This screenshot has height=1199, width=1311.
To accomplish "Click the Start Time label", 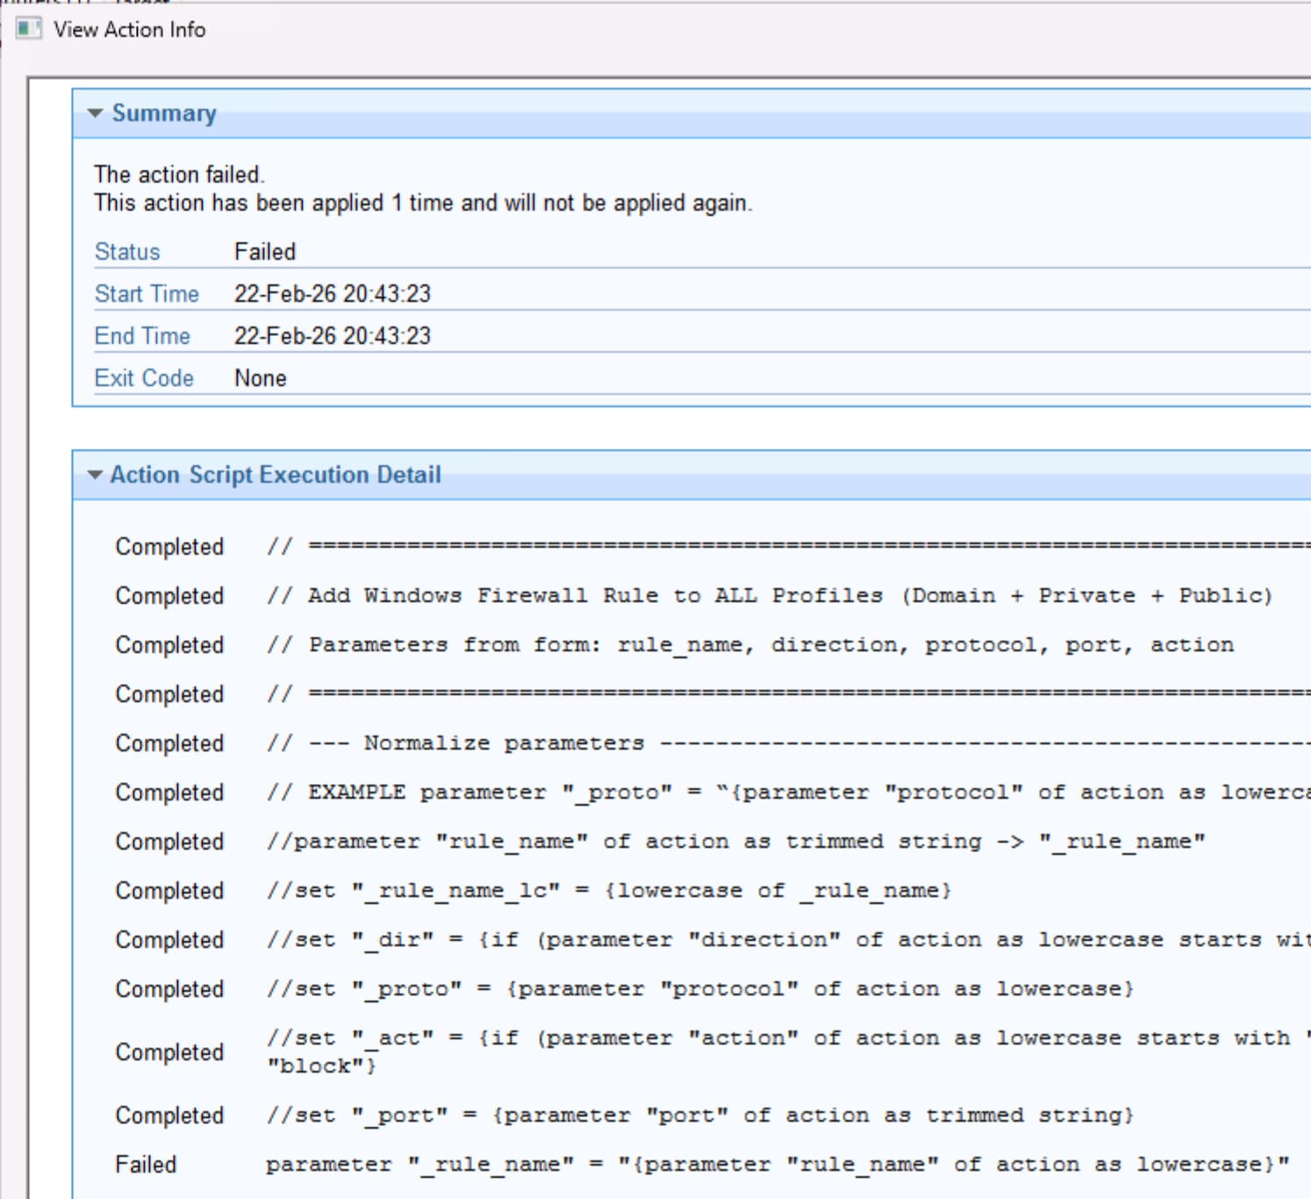I will [x=147, y=294].
